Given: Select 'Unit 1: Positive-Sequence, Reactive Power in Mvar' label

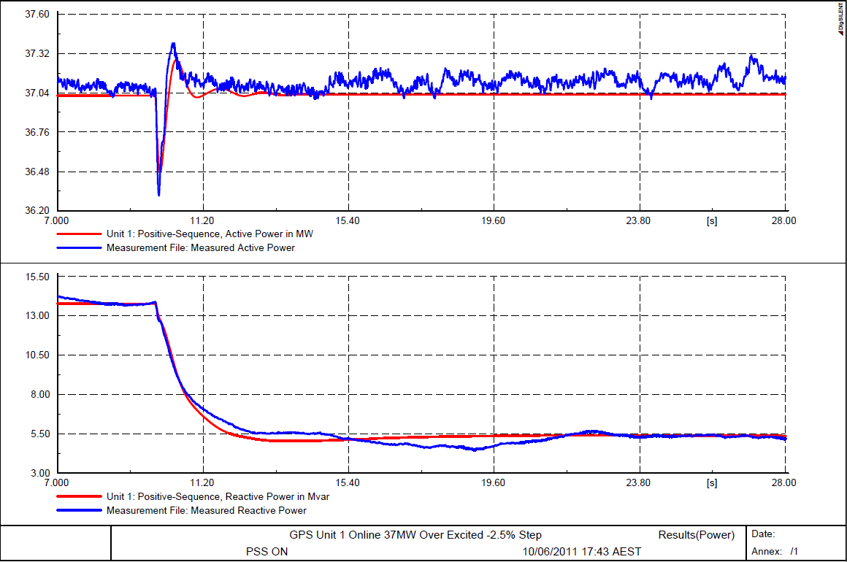Looking at the screenshot, I should [217, 497].
